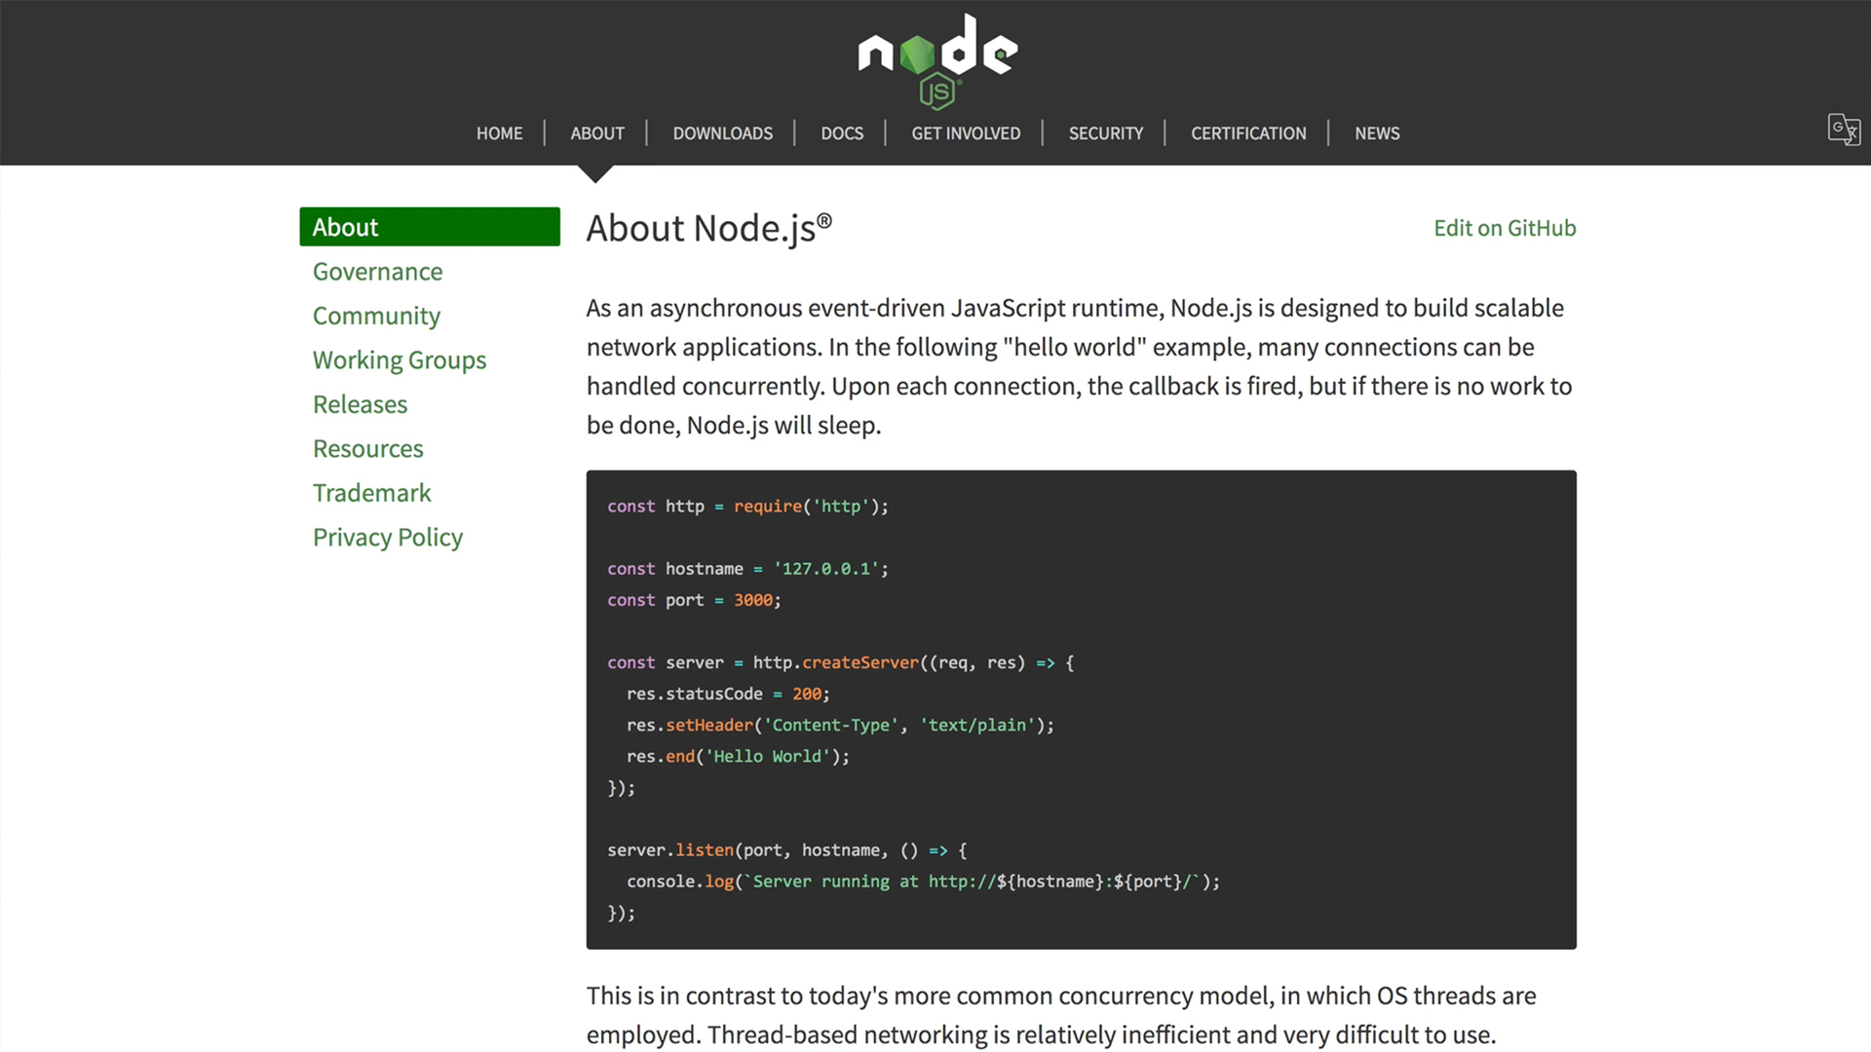This screenshot has height=1052, width=1871.
Task: Click the res.end('Hello World') code line
Action: point(738,756)
